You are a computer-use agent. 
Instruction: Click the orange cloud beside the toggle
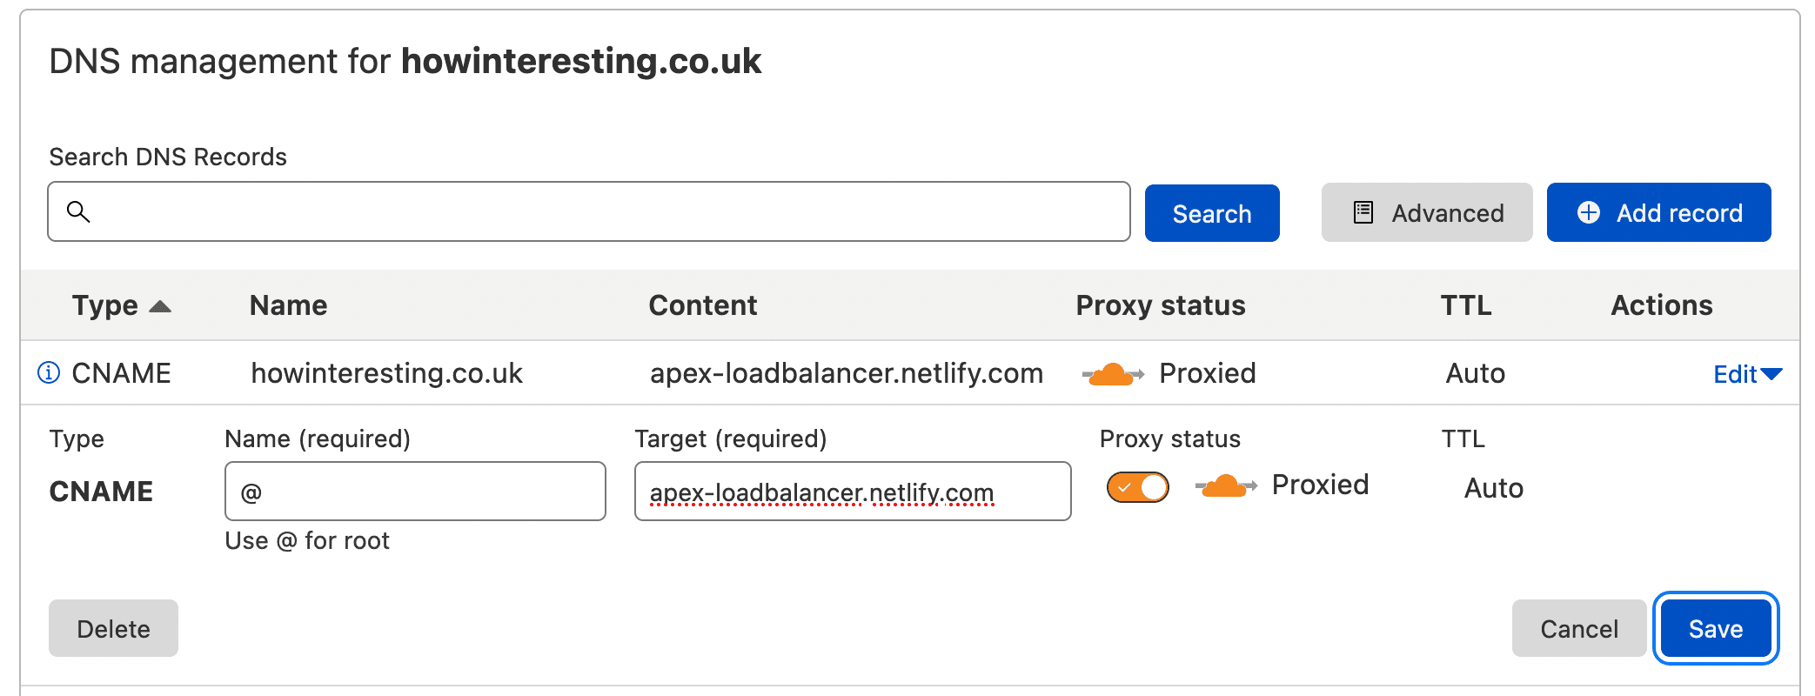1225,485
